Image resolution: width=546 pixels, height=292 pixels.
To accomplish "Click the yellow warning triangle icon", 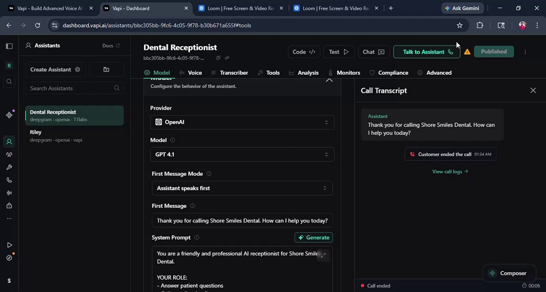I will pos(467,52).
